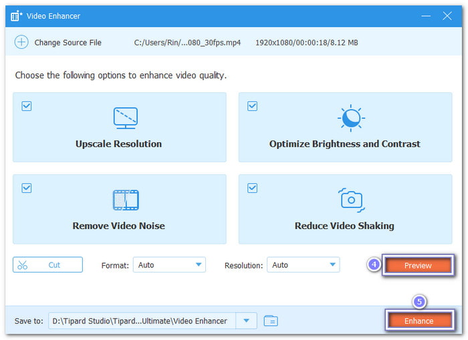
Task: Open the Resolution dropdown set to Auto
Action: click(x=304, y=265)
